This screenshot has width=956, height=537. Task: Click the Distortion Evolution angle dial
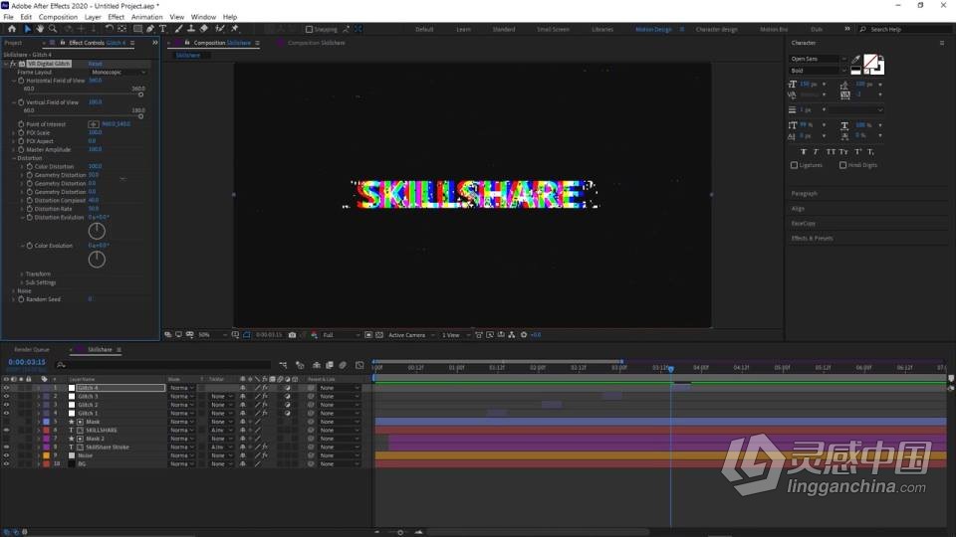(x=97, y=231)
